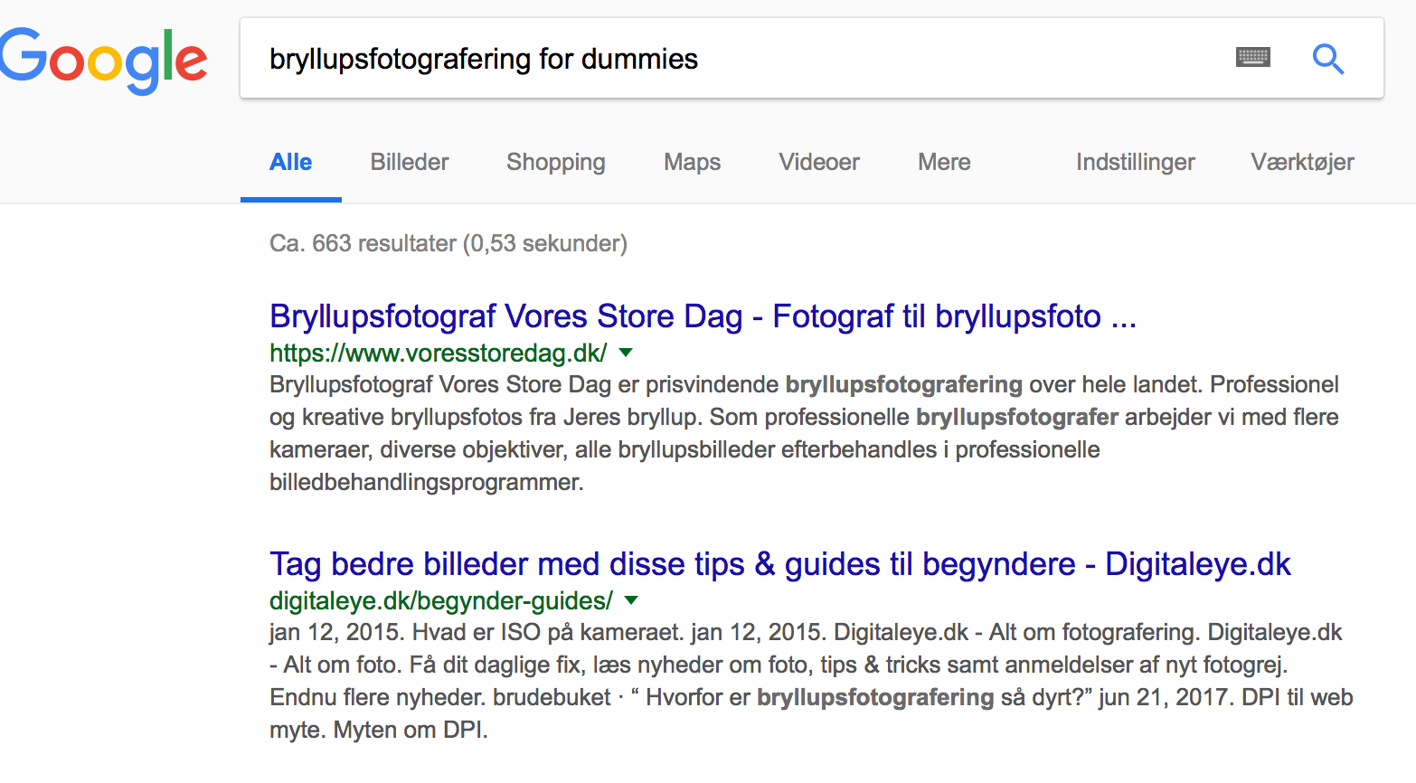Click inside the search query input field
1416x783 pixels.
[x=633, y=58]
